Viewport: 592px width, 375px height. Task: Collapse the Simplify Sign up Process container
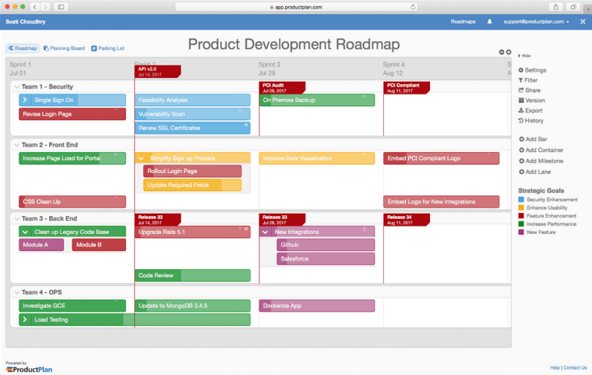tap(141, 158)
